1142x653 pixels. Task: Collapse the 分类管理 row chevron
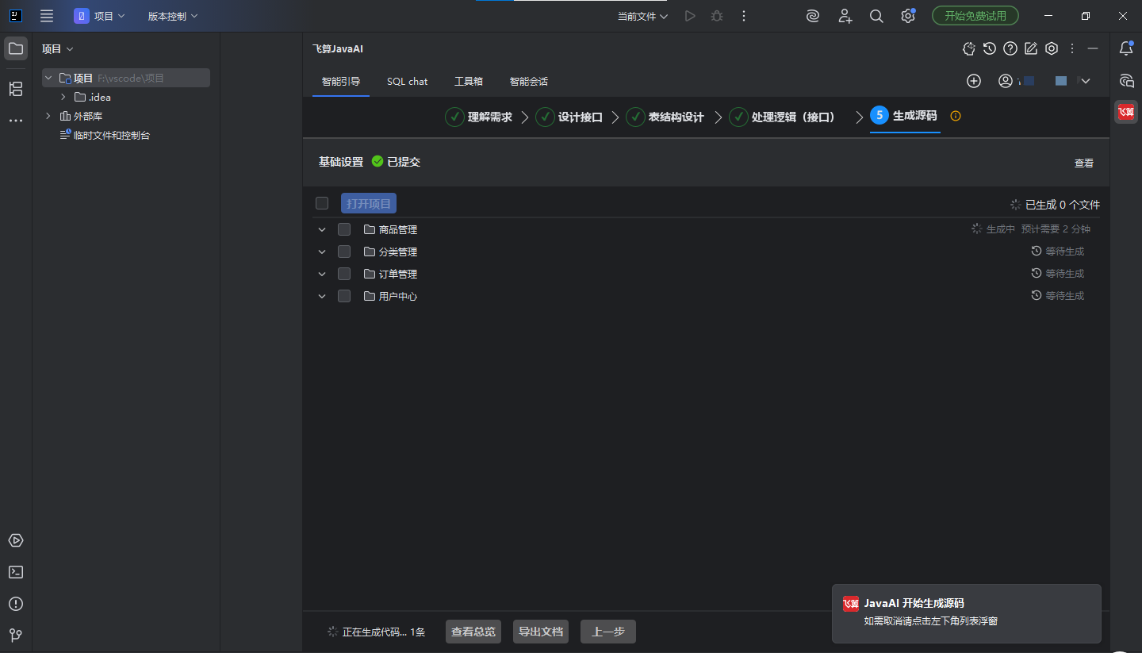[322, 252]
